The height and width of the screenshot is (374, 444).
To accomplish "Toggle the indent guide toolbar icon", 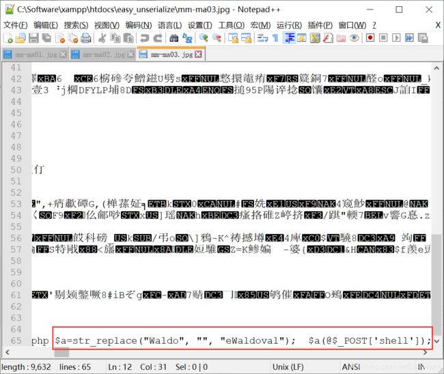I will click(290, 38).
